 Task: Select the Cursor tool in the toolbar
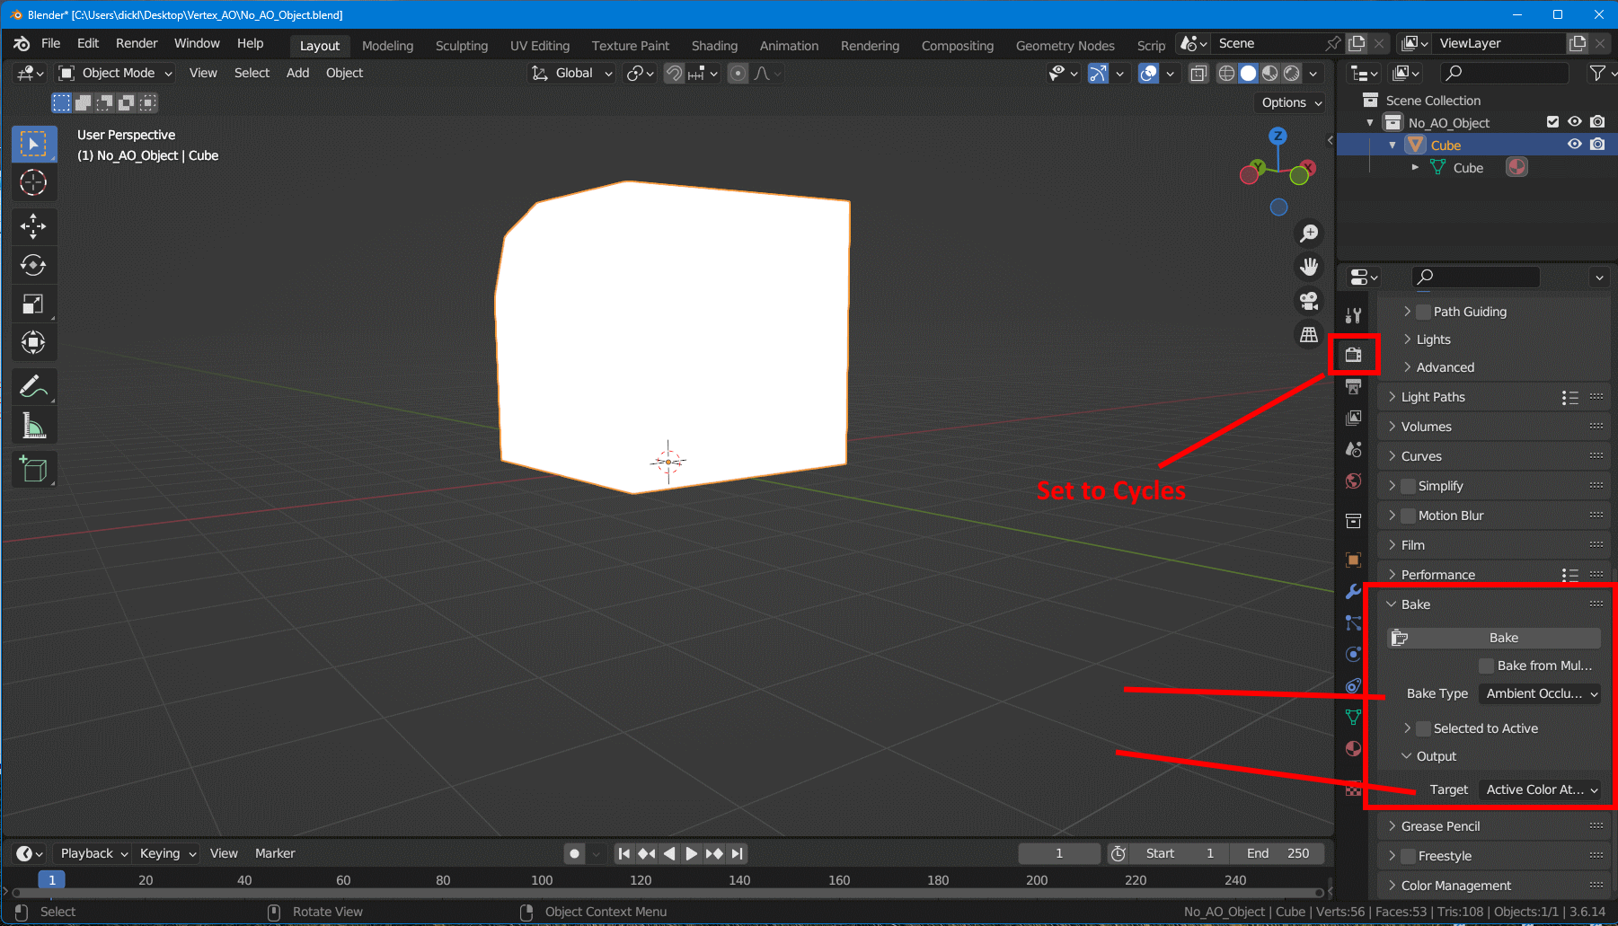tap(33, 182)
